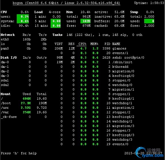Click the memory free 879M value
Viewport: 165px width, 160px height.
86,26
